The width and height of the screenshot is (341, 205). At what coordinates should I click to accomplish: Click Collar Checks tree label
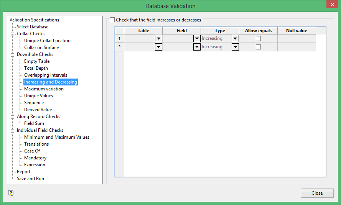31,34
